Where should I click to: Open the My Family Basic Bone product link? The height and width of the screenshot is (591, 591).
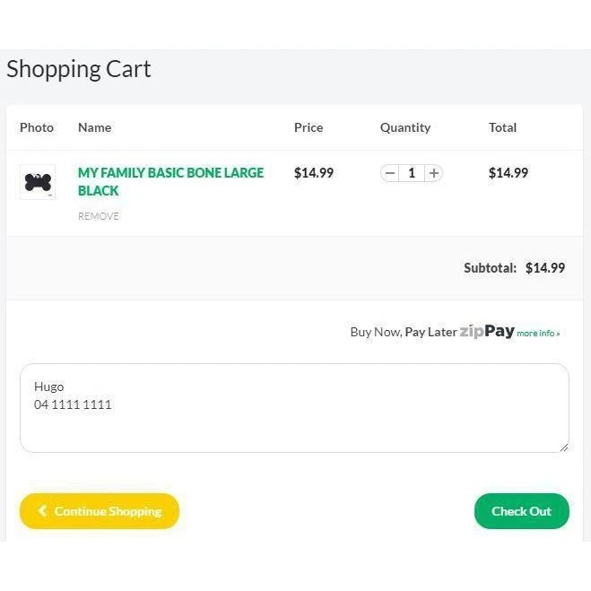[170, 181]
